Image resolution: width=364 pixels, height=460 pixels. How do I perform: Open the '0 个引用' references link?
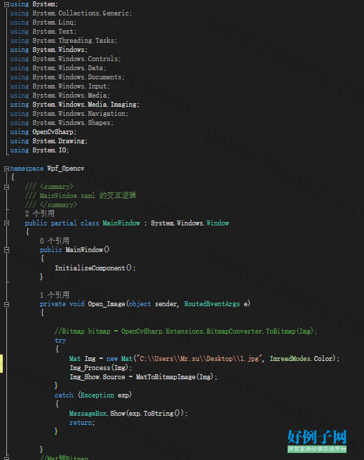(55, 241)
